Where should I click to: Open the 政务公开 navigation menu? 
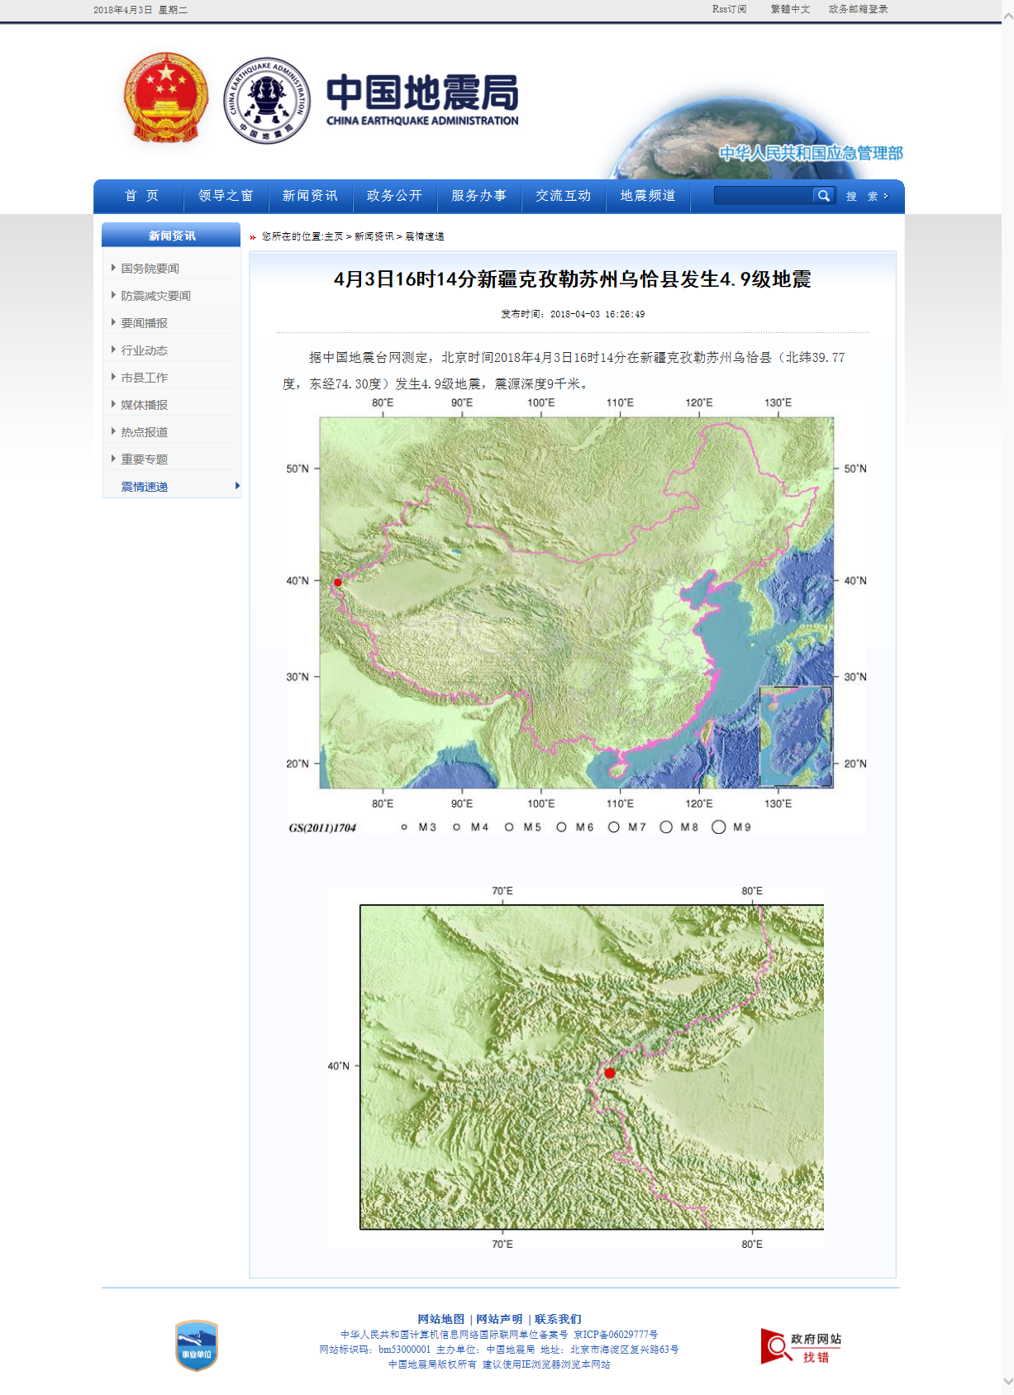tap(394, 196)
